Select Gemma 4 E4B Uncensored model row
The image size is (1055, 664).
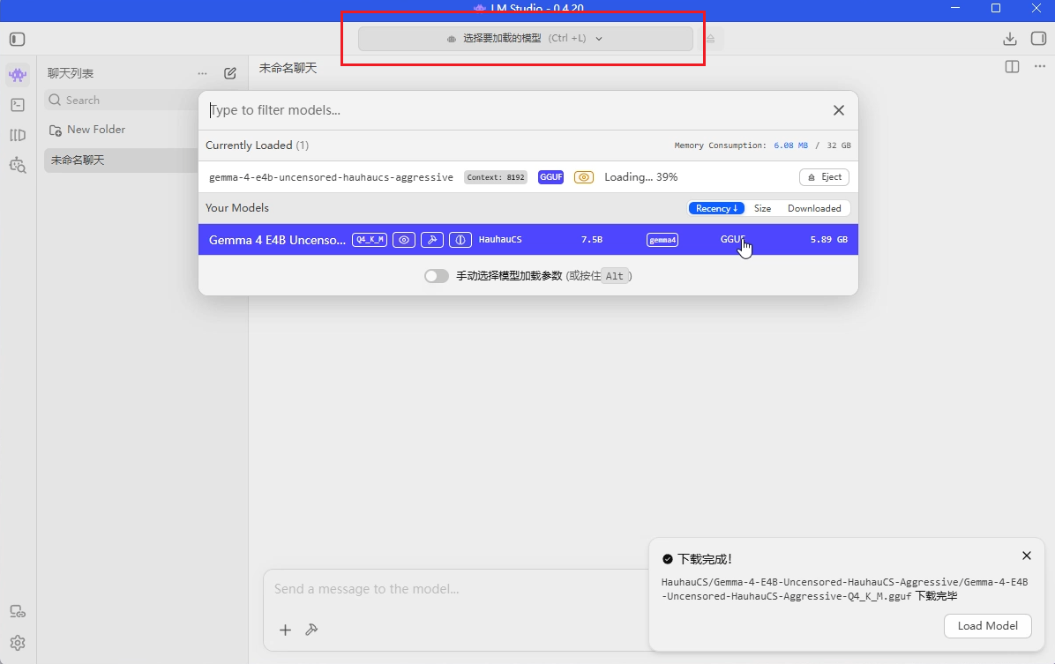[x=528, y=240]
